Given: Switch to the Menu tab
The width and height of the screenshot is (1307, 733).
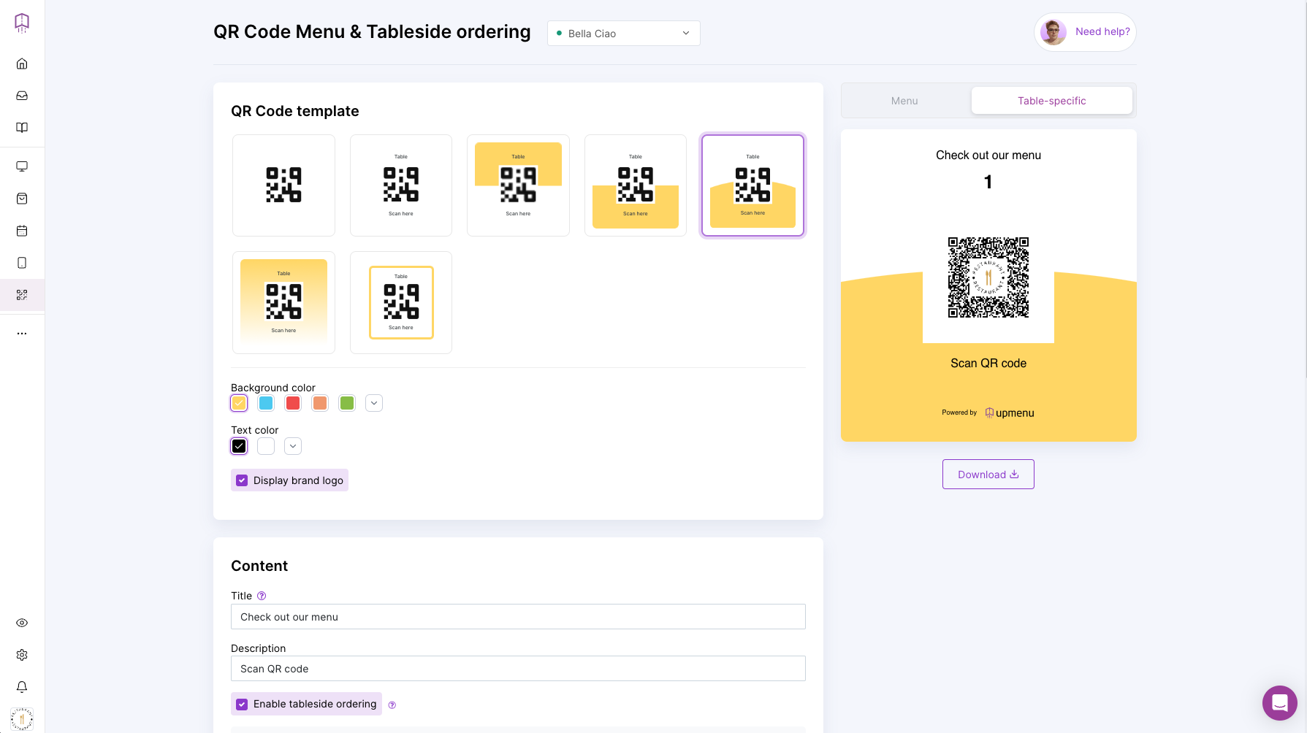Looking at the screenshot, I should click(904, 101).
